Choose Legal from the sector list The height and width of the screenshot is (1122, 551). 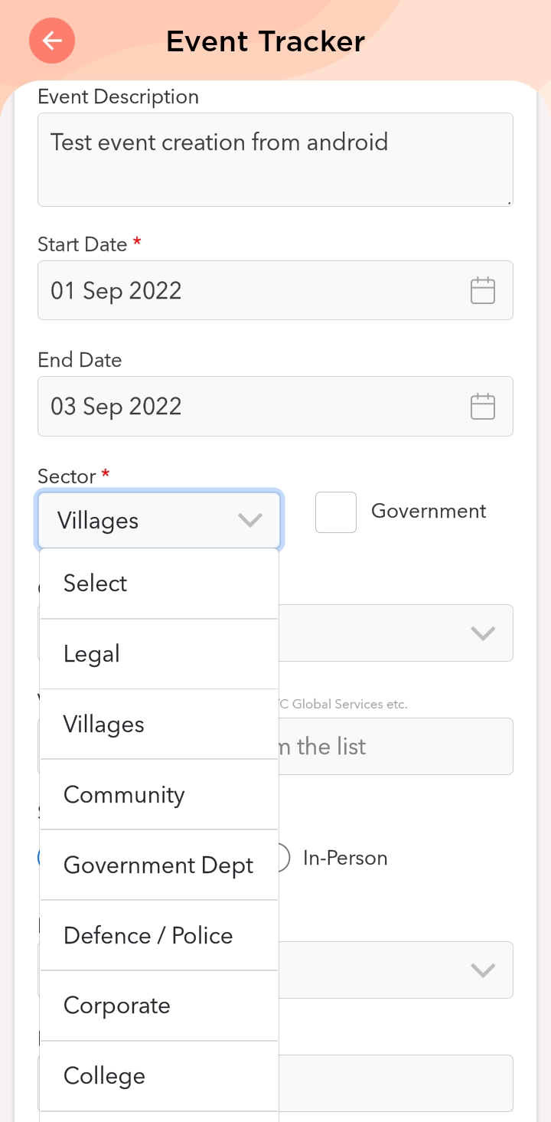point(159,654)
